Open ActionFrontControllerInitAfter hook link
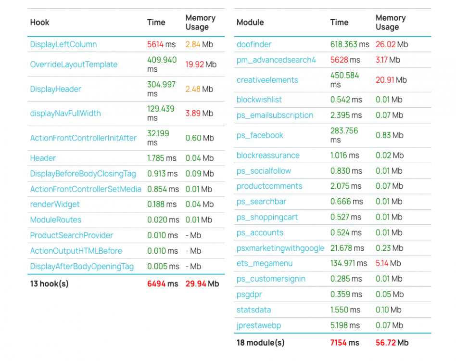 (x=84, y=138)
